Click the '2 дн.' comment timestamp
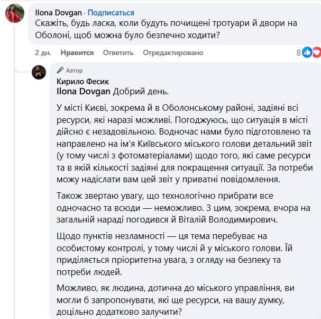 (43, 53)
